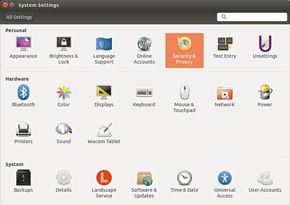Open Displays settings

[x=104, y=96]
